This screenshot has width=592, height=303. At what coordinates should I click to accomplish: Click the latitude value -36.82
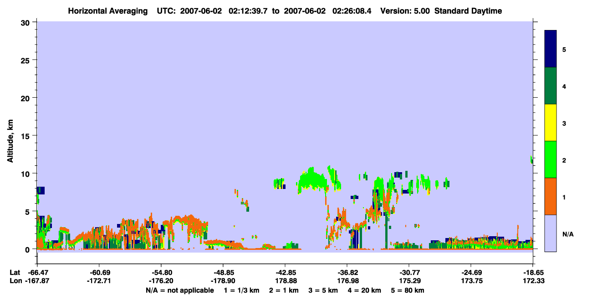pyautogui.click(x=347, y=273)
